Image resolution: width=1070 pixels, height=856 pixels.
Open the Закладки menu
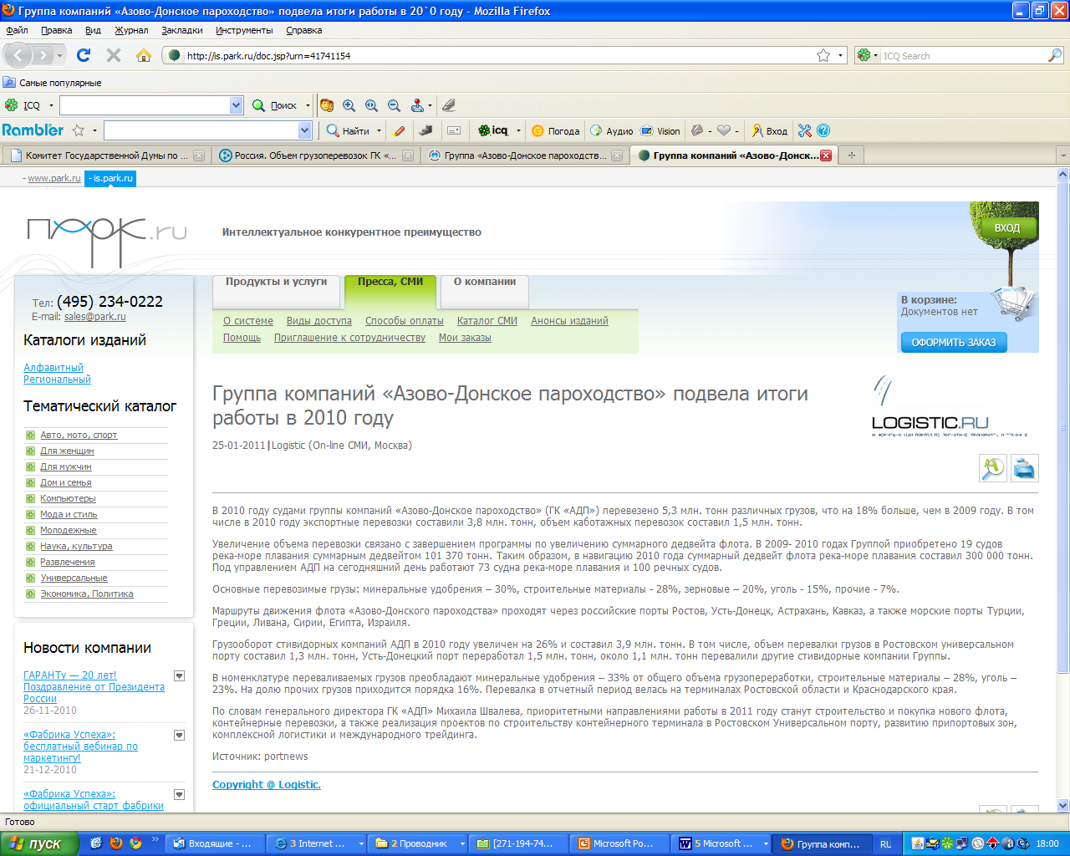[182, 30]
